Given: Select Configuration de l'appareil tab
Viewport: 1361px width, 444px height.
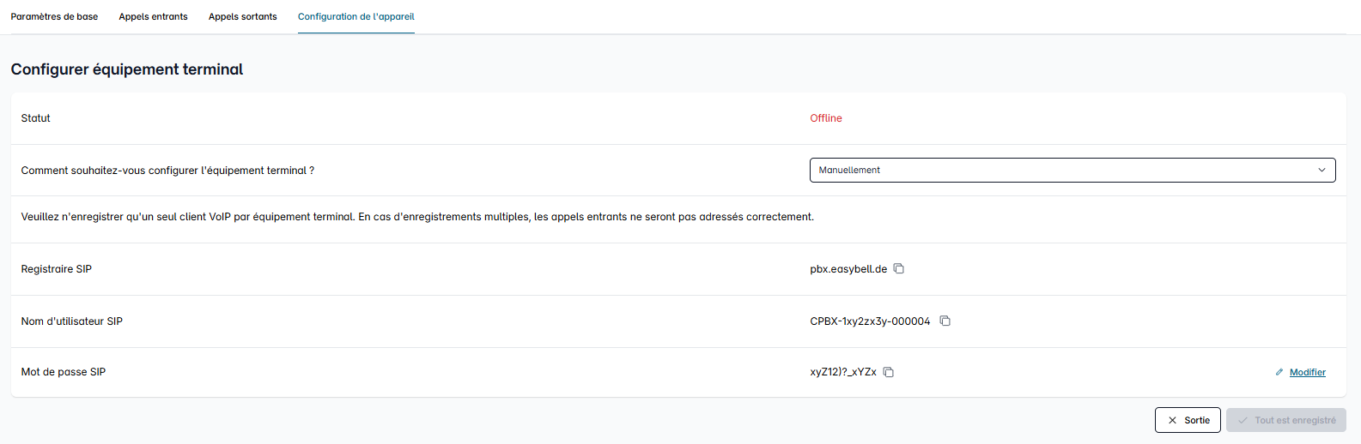Looking at the screenshot, I should pyautogui.click(x=356, y=16).
